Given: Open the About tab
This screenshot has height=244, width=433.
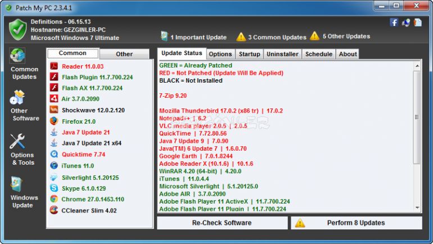Looking at the screenshot, I should click(x=348, y=54).
